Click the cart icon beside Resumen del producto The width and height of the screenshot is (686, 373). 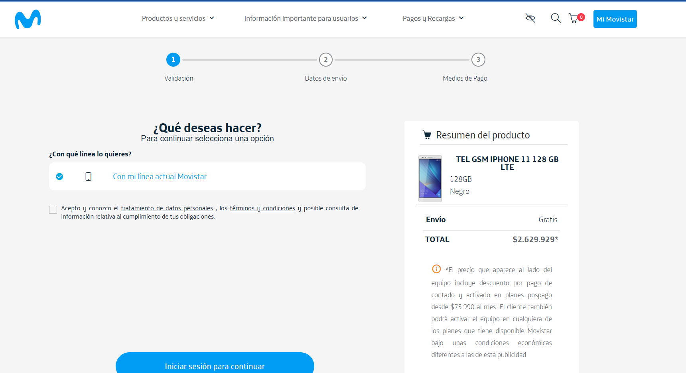coord(427,135)
